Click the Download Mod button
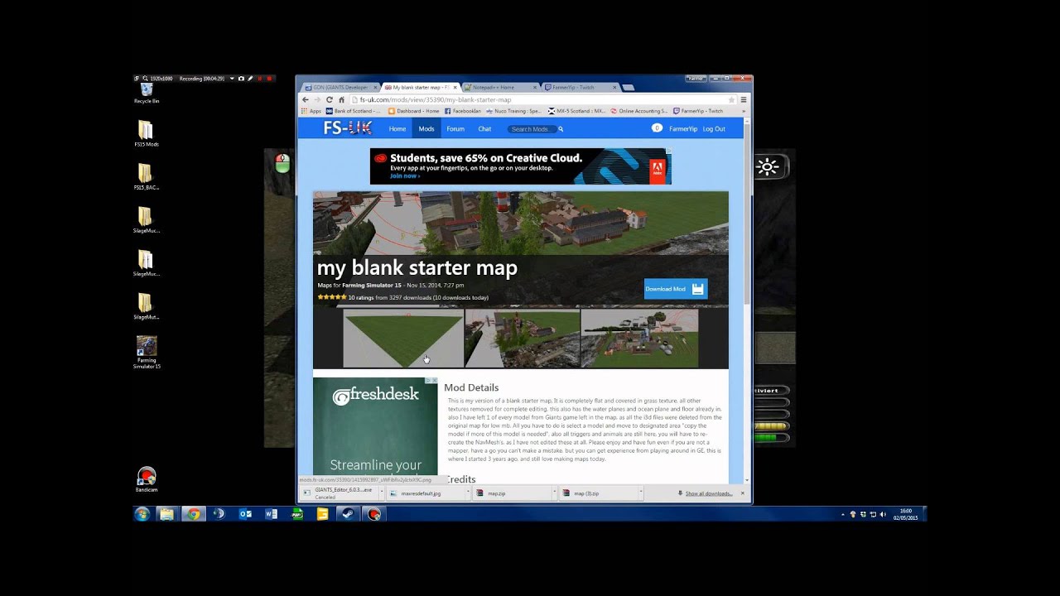The height and width of the screenshot is (596, 1060). coord(676,289)
